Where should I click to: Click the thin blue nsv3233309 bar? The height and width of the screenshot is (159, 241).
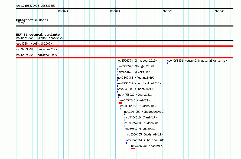(x=125, y=52)
